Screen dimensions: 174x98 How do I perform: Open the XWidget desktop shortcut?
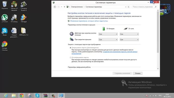point(24,19)
